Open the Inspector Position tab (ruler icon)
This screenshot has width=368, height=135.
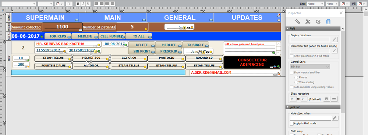(x=298, y=22)
